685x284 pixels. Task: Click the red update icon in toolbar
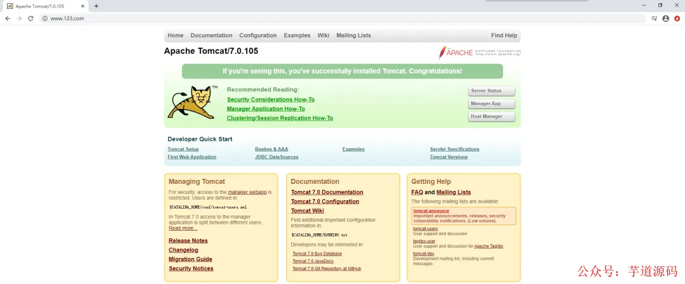[677, 18]
